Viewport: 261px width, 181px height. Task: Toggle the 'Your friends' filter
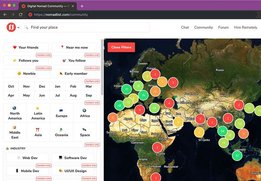coord(26,47)
